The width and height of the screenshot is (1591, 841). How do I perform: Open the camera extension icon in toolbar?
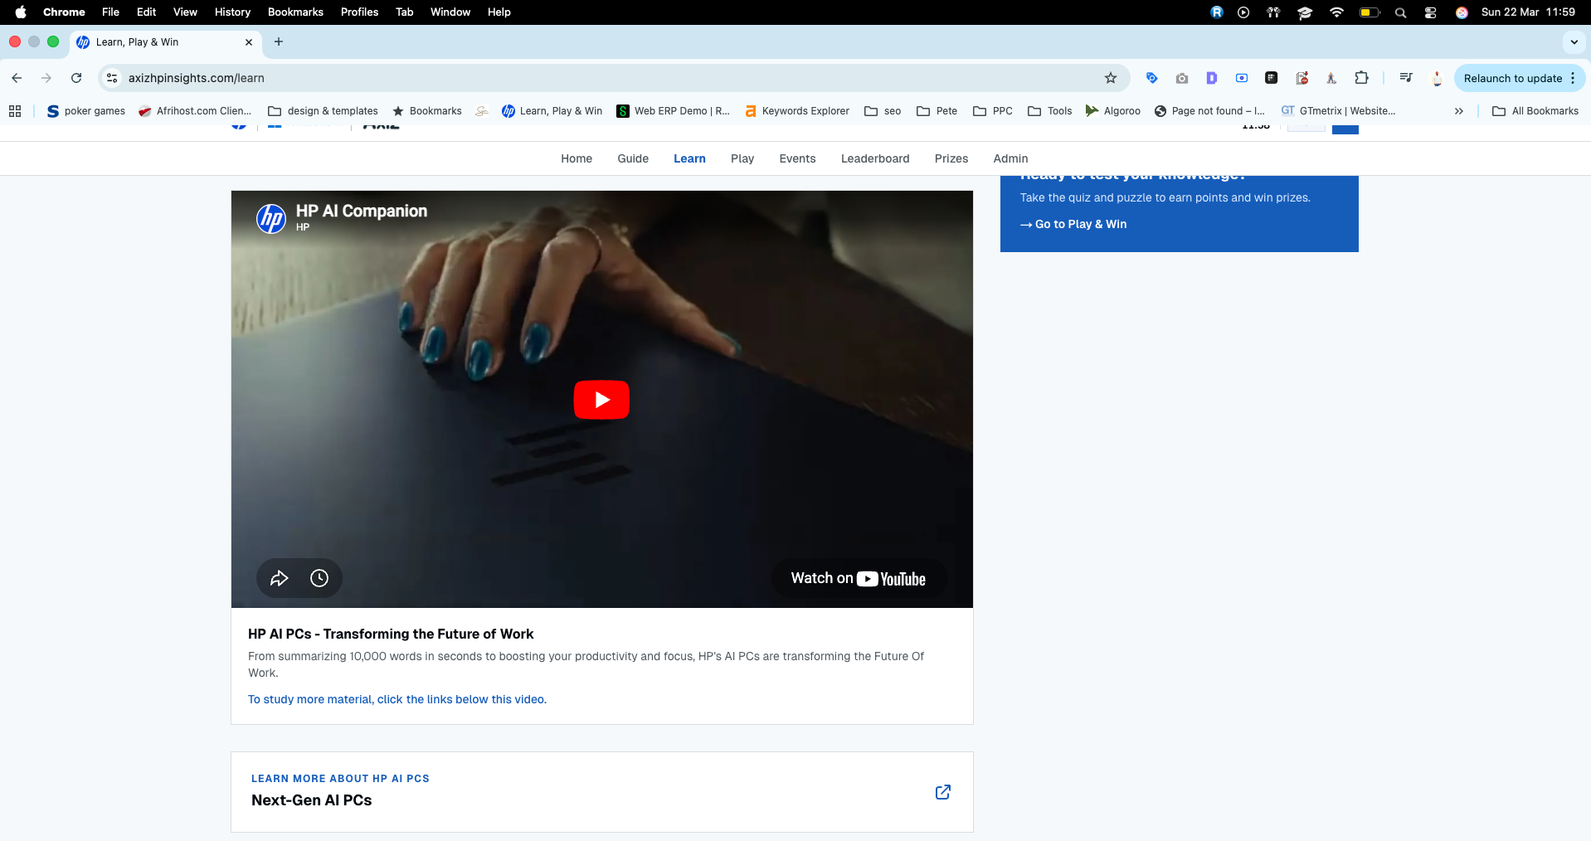(1182, 78)
